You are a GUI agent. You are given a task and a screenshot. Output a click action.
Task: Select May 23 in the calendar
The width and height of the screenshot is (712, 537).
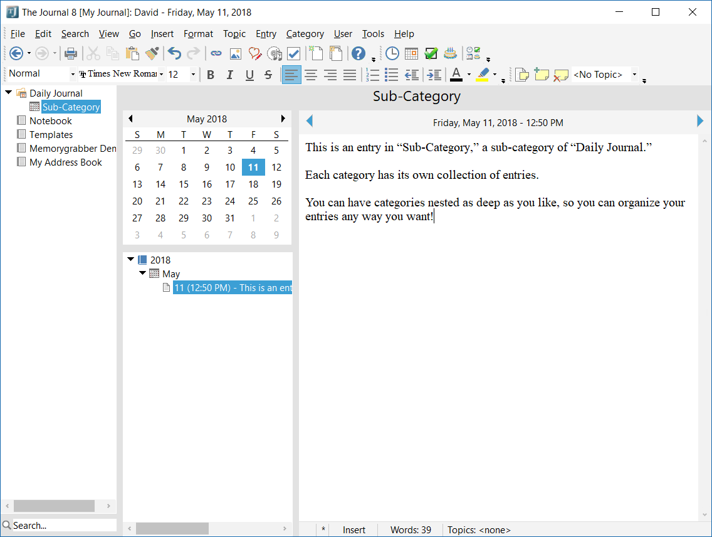point(207,201)
